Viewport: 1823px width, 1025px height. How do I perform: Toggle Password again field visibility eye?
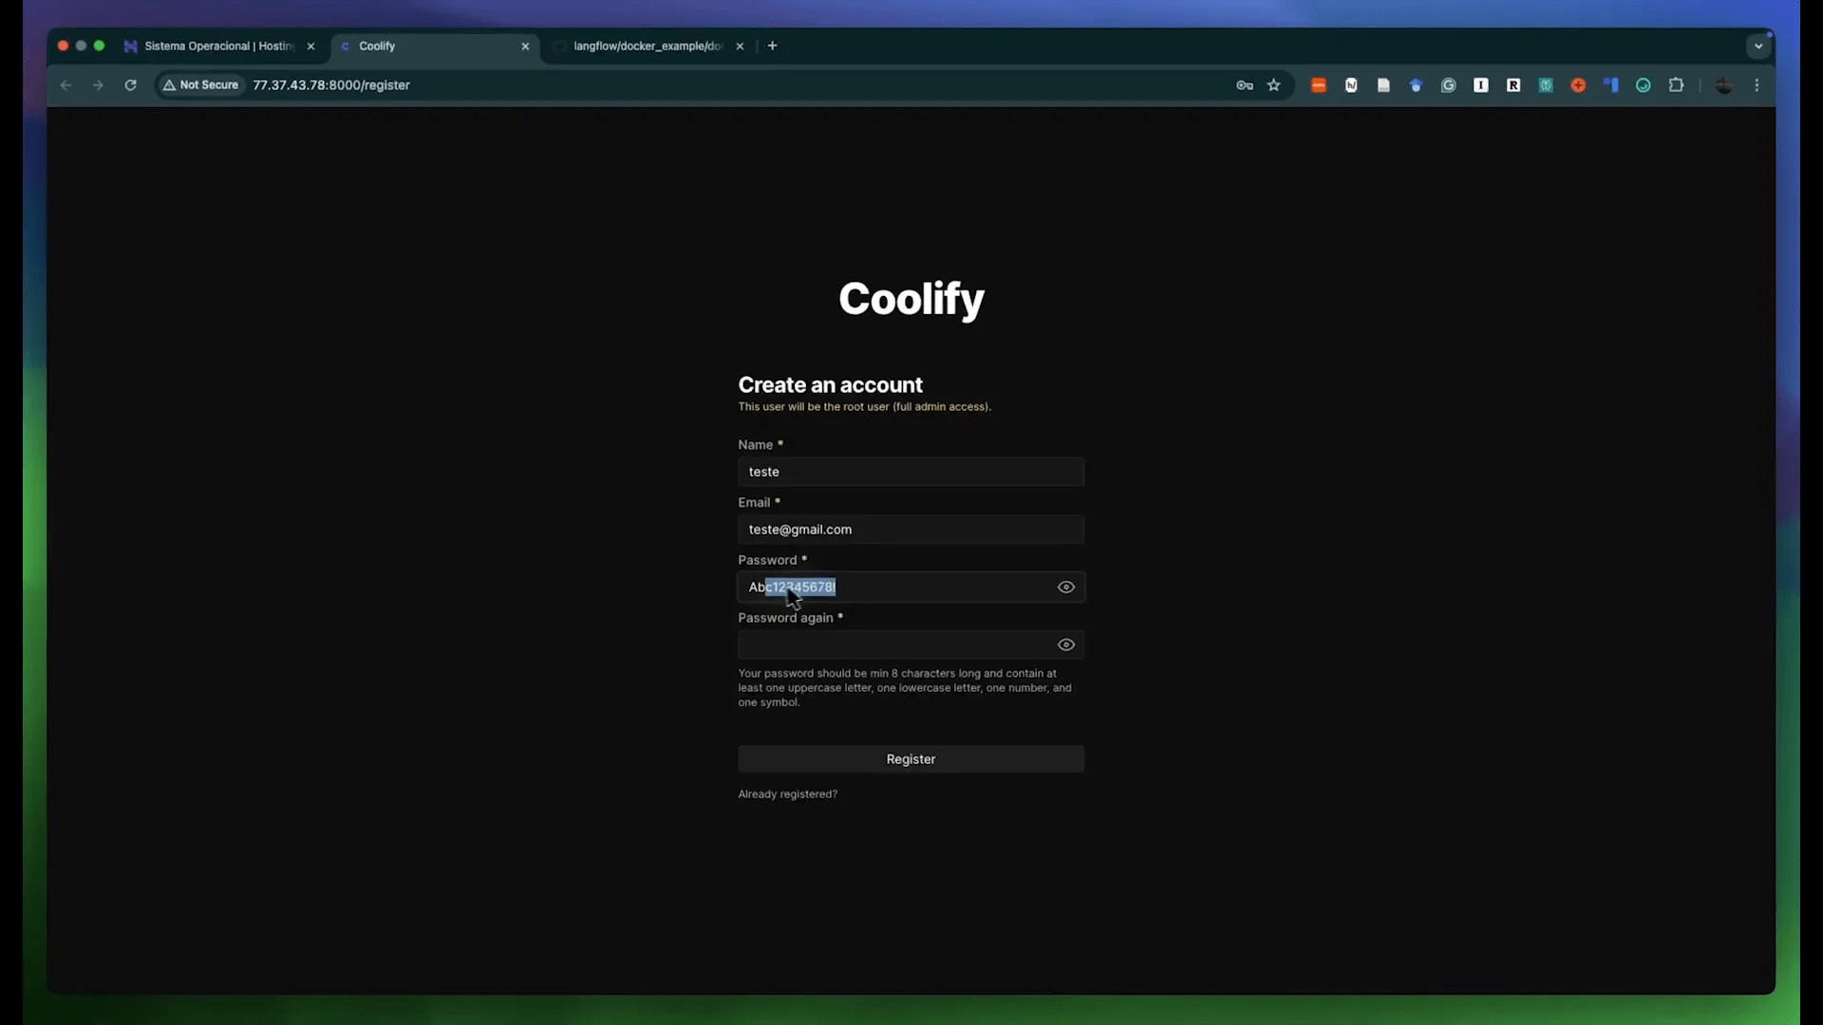click(1066, 645)
